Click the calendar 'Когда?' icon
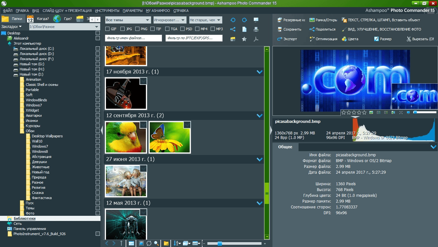 click(30, 19)
